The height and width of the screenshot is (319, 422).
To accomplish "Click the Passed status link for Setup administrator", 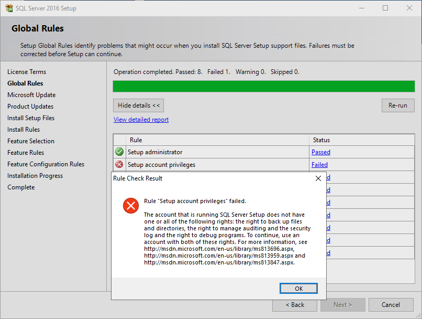I will click(321, 152).
